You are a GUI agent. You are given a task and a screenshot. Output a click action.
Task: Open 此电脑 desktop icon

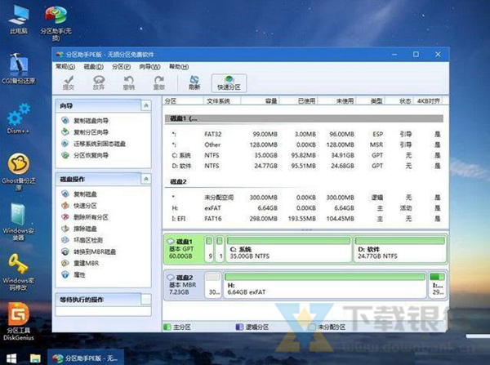[x=19, y=19]
